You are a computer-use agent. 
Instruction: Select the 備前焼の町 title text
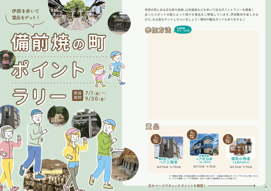[58, 43]
